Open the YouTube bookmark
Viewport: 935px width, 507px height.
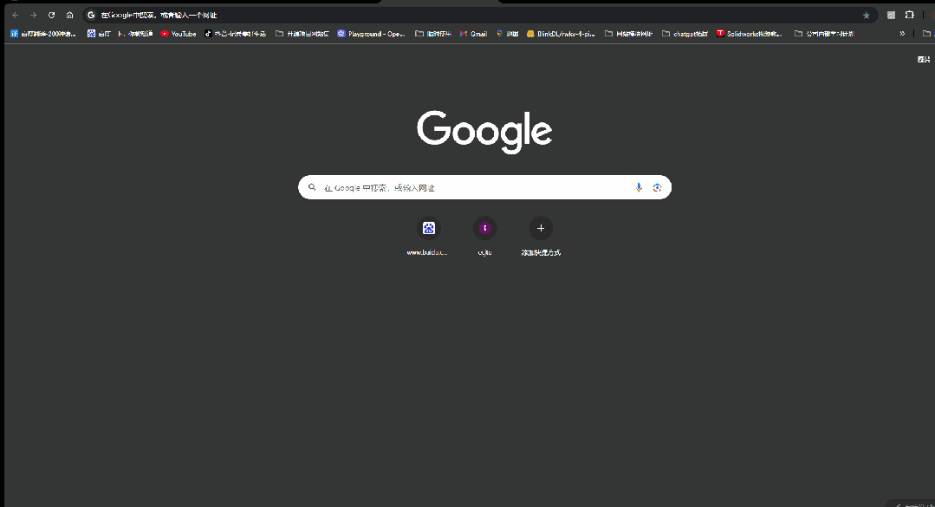click(179, 34)
